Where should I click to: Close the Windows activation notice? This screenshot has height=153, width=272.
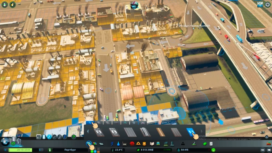coord(267,137)
